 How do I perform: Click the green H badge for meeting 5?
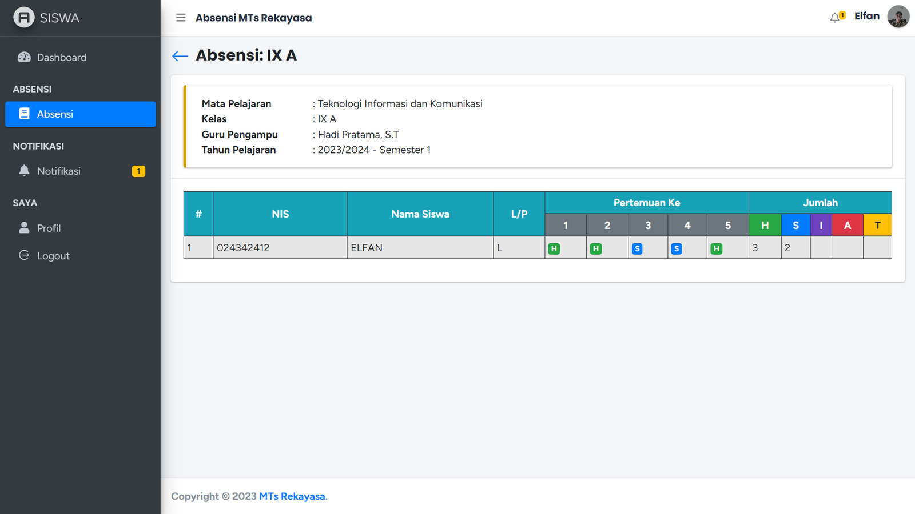pyautogui.click(x=717, y=248)
